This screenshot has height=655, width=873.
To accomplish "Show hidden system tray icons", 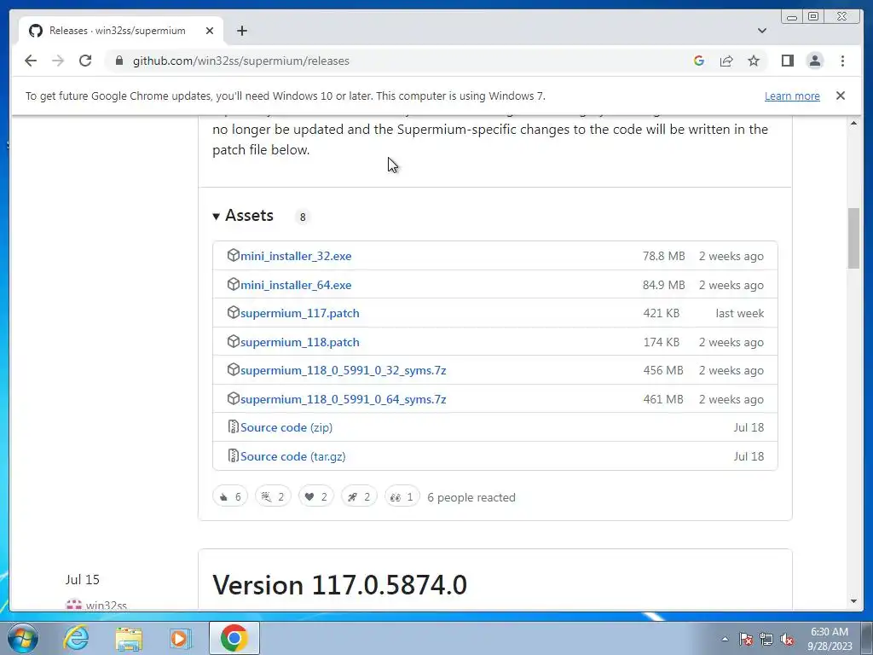I will click(x=725, y=639).
